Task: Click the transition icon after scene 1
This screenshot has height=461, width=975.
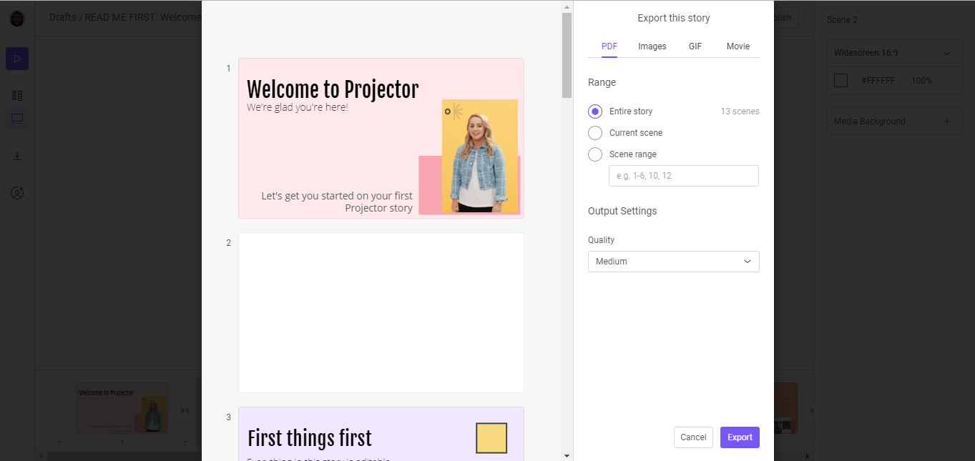Action: pyautogui.click(x=185, y=410)
